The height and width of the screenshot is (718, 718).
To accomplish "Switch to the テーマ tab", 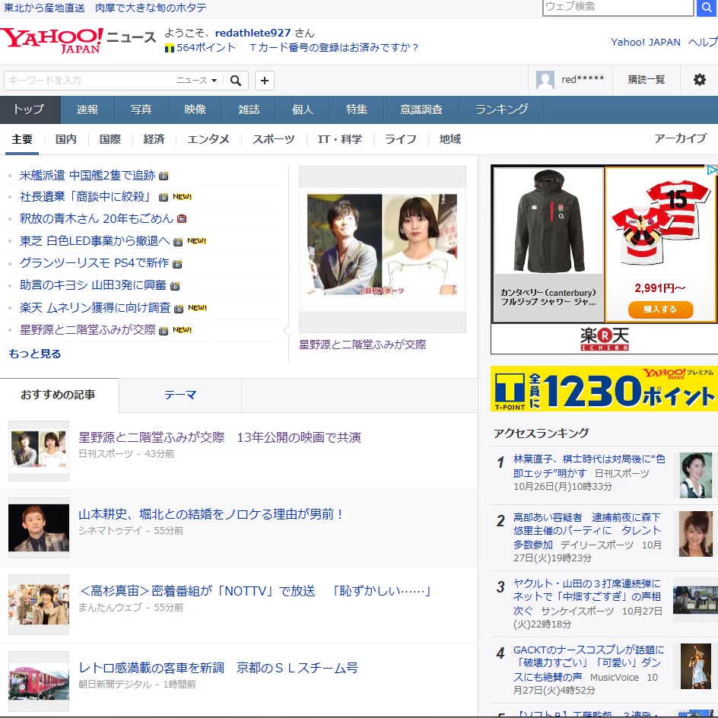I will coord(180,396).
